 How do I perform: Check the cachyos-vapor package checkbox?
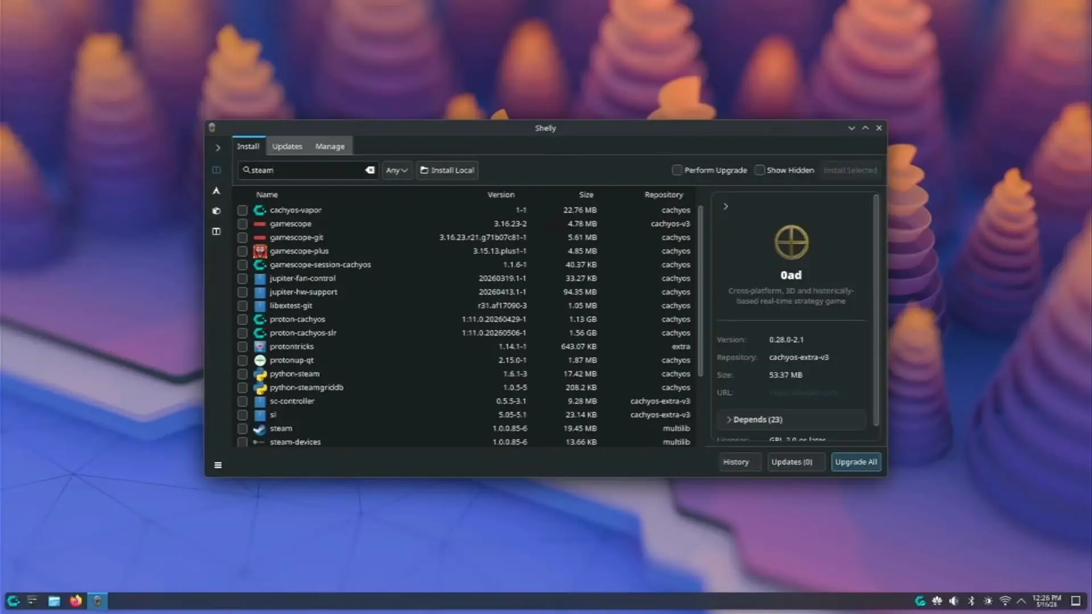242,210
